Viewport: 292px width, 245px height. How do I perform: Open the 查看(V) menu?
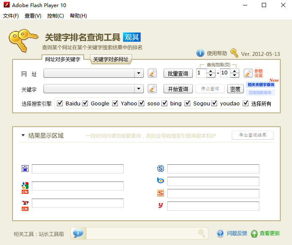33,16
